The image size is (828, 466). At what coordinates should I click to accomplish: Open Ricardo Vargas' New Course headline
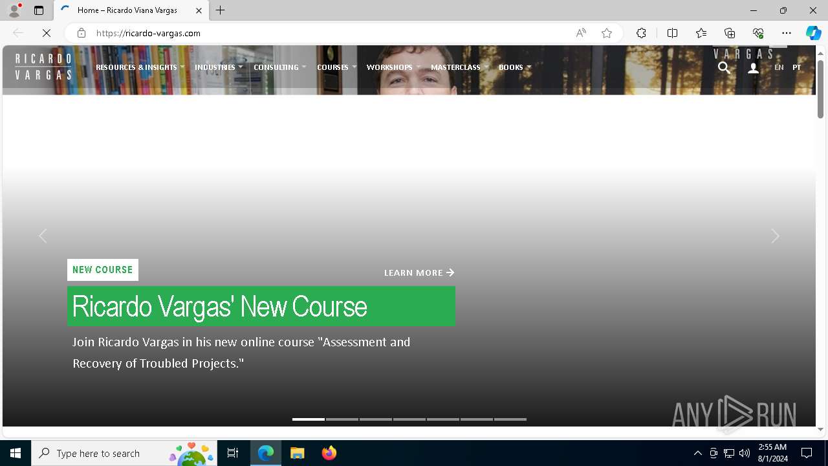[261, 306]
